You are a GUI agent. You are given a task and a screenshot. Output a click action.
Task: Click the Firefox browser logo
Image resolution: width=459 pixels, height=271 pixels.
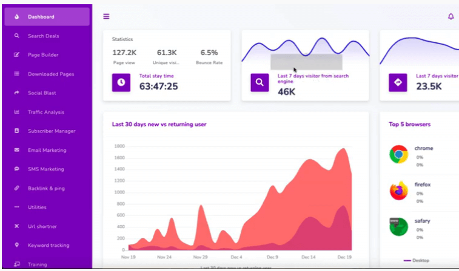coord(399,191)
